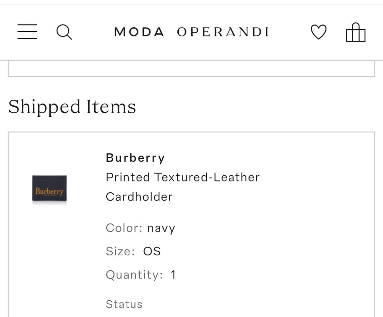
Task: Click the gold Burberry logo on thumbnail
Action: click(49, 191)
